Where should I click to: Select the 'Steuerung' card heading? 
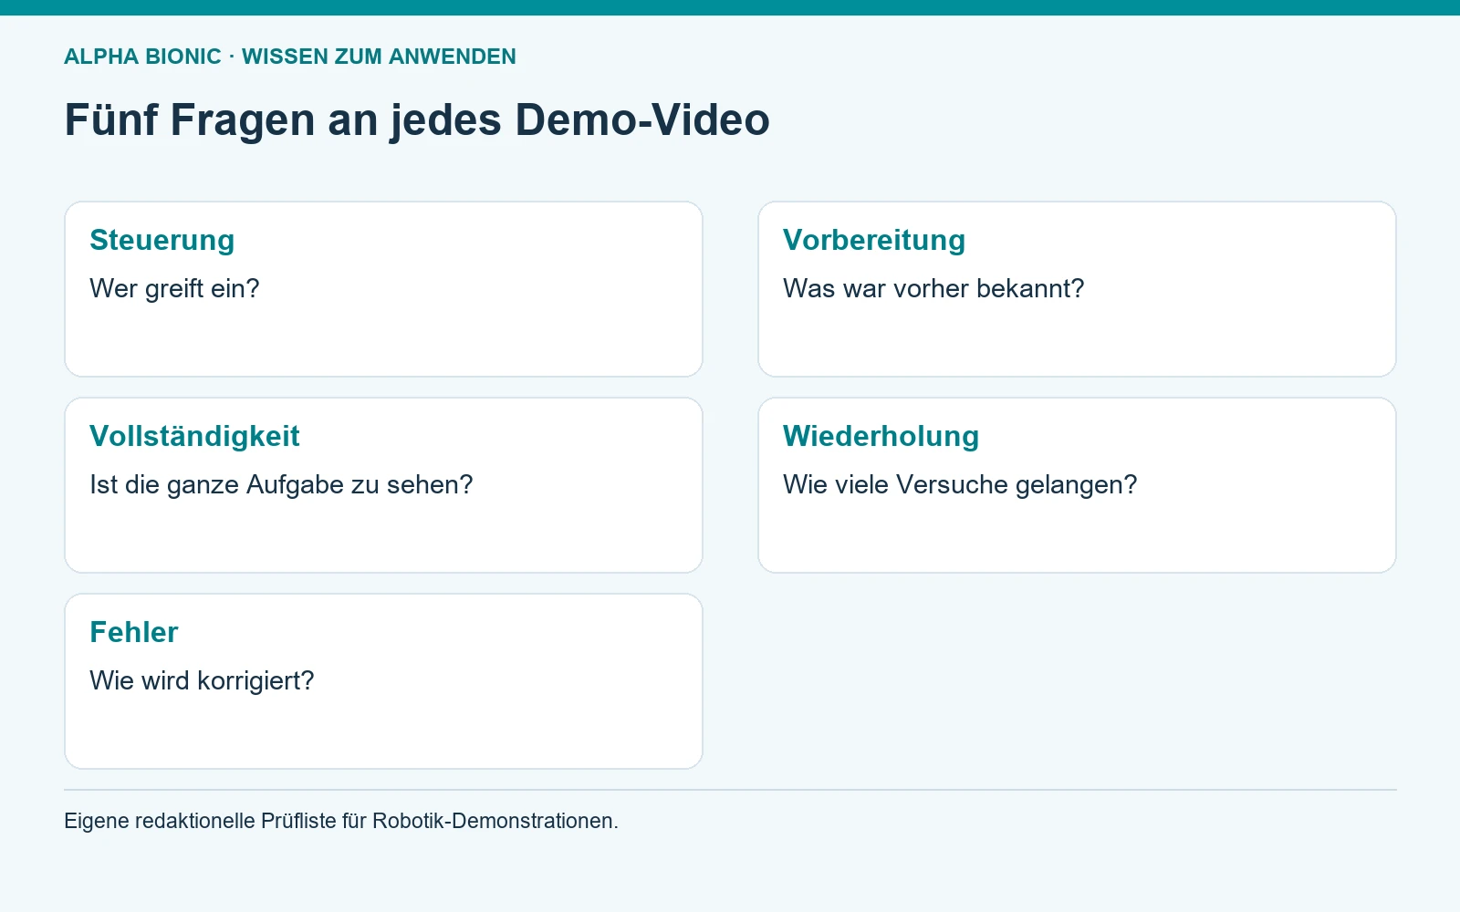pyautogui.click(x=162, y=240)
